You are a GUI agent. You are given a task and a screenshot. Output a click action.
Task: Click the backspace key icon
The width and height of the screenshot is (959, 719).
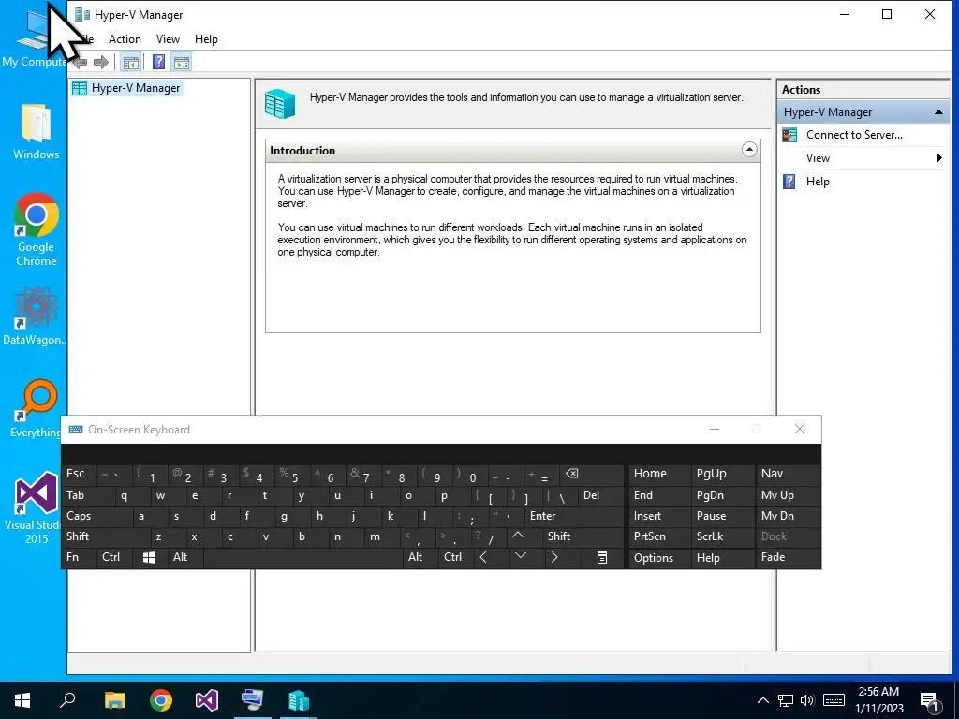point(591,474)
